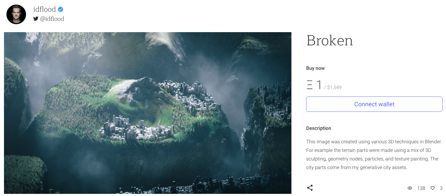Like the artwork with heart icon

point(433,188)
